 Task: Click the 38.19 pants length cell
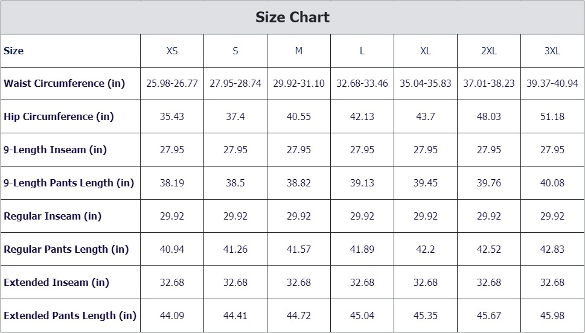point(172,183)
